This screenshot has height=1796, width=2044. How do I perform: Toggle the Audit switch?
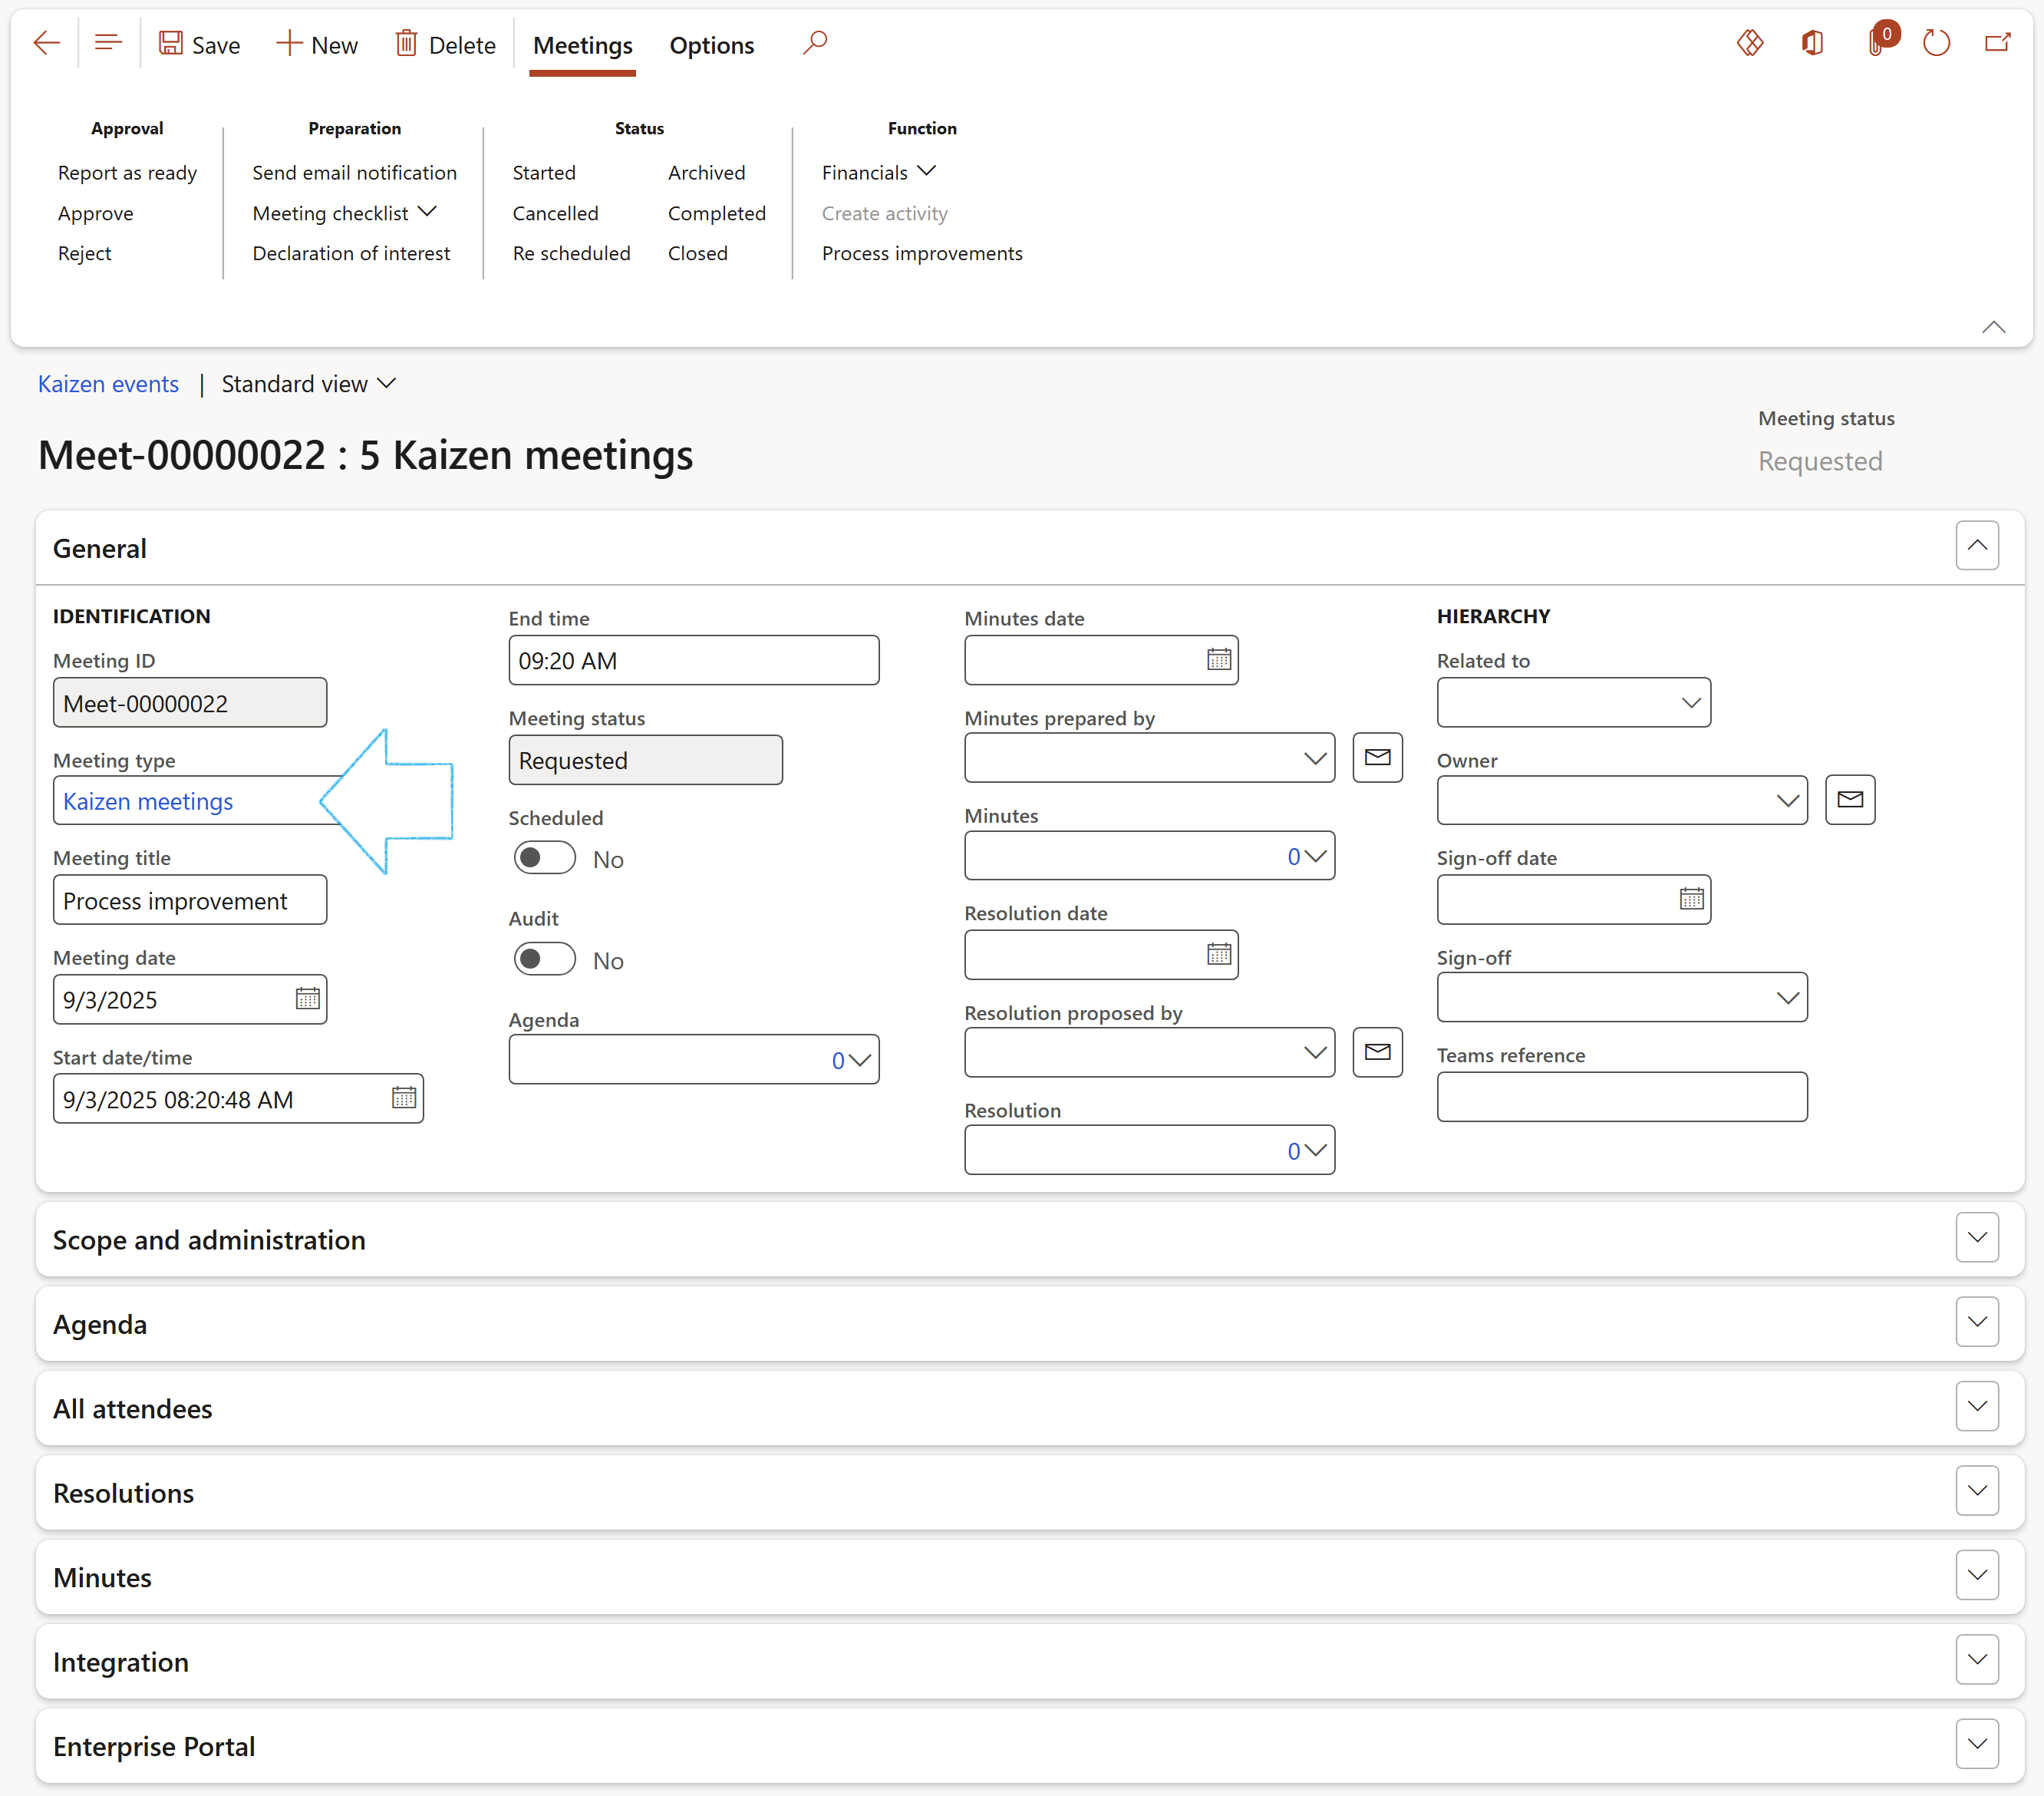[544, 959]
